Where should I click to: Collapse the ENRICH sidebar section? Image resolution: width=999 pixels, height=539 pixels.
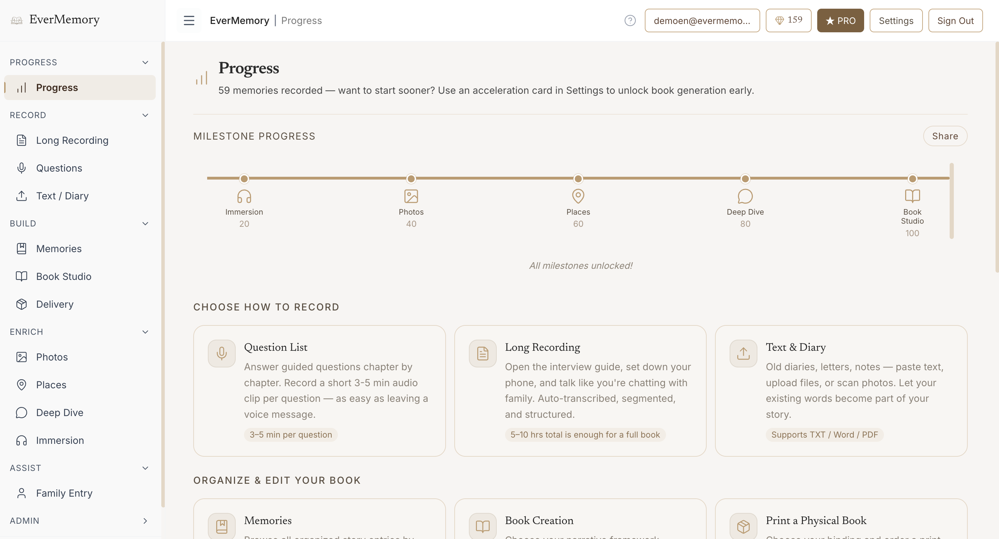(145, 332)
